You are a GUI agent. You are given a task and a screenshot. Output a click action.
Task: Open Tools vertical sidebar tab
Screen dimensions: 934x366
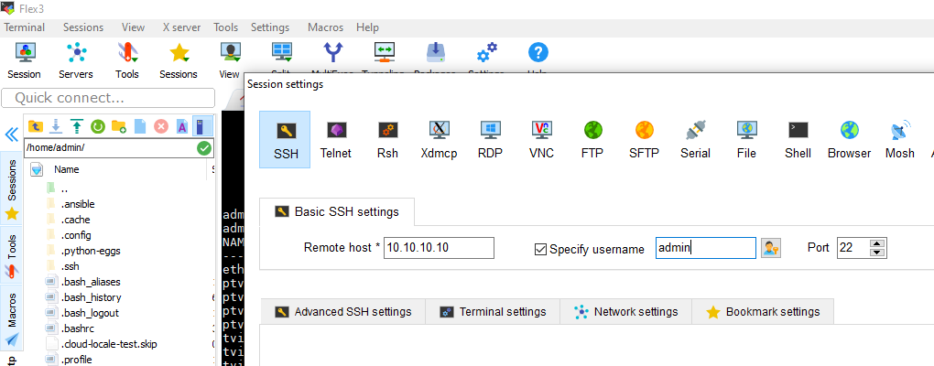click(11, 256)
